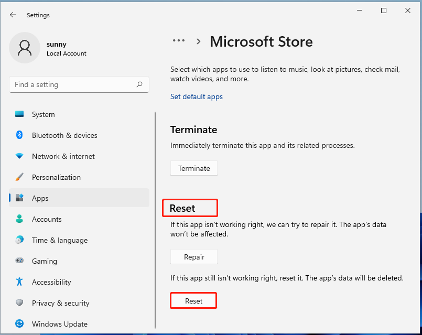Click the Bluetooth & devices icon
Image resolution: width=422 pixels, height=335 pixels.
click(19, 135)
